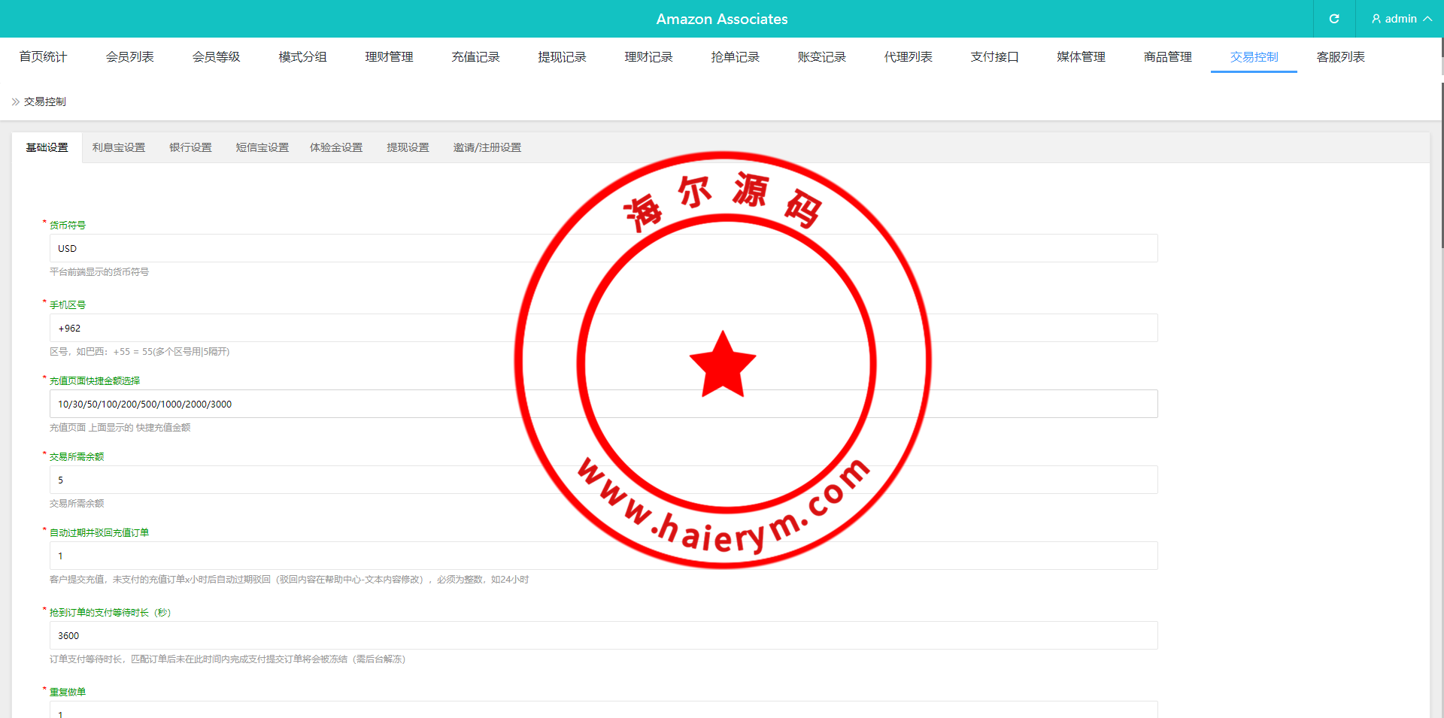The image size is (1444, 718).
Task: Click the 充值页面 上面显示的 快捷充值金额 hint
Action: [120, 428]
